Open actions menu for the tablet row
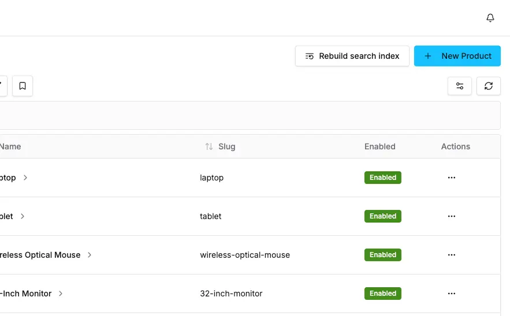Image resolution: width=510 pixels, height=316 pixels. click(452, 216)
